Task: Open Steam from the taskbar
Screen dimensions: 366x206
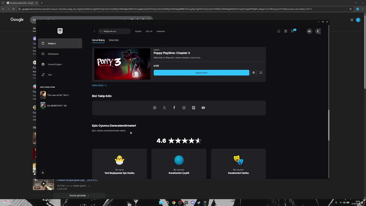Action: (x=199, y=203)
